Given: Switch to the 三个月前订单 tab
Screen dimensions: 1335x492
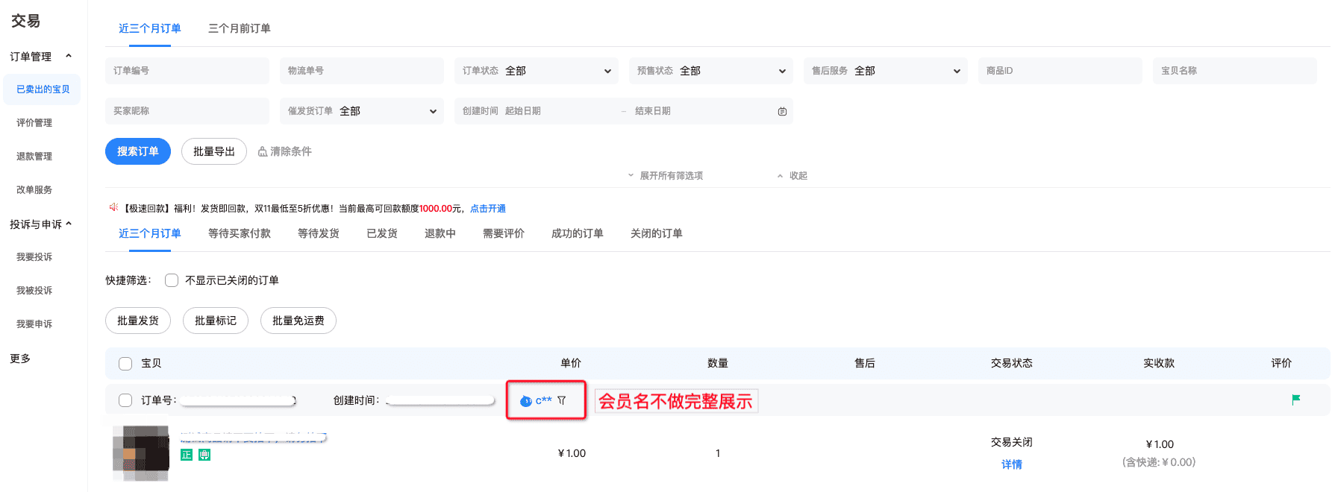Looking at the screenshot, I should [239, 28].
